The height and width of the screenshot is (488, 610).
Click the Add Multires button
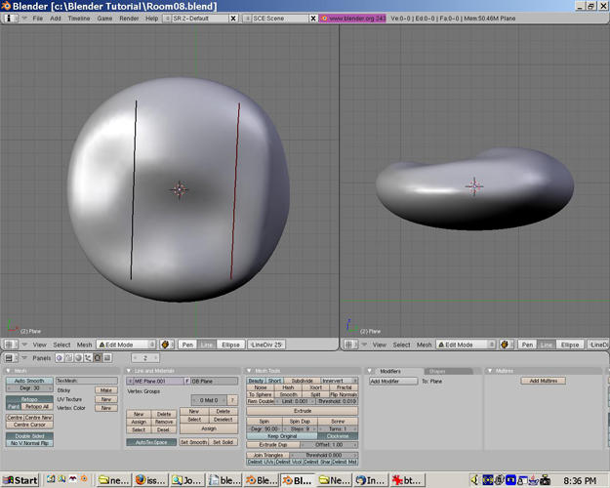(543, 381)
